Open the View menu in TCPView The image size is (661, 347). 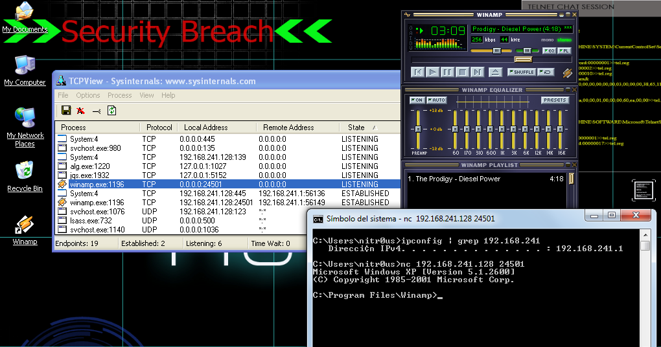coord(146,95)
